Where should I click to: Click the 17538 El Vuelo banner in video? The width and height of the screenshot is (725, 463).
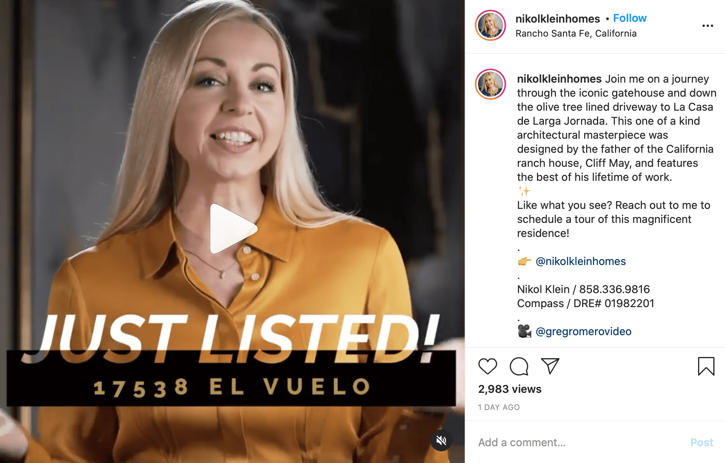231,378
